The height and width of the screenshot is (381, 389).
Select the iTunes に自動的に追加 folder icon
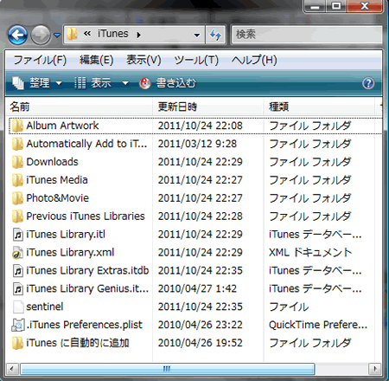(x=17, y=343)
